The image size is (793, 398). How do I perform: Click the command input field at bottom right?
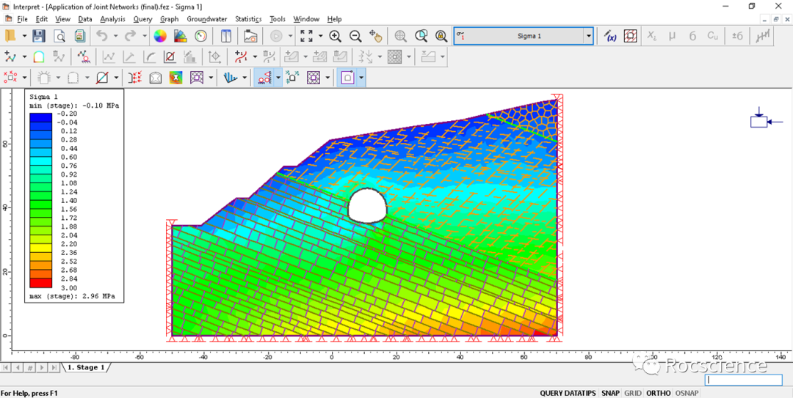(743, 380)
